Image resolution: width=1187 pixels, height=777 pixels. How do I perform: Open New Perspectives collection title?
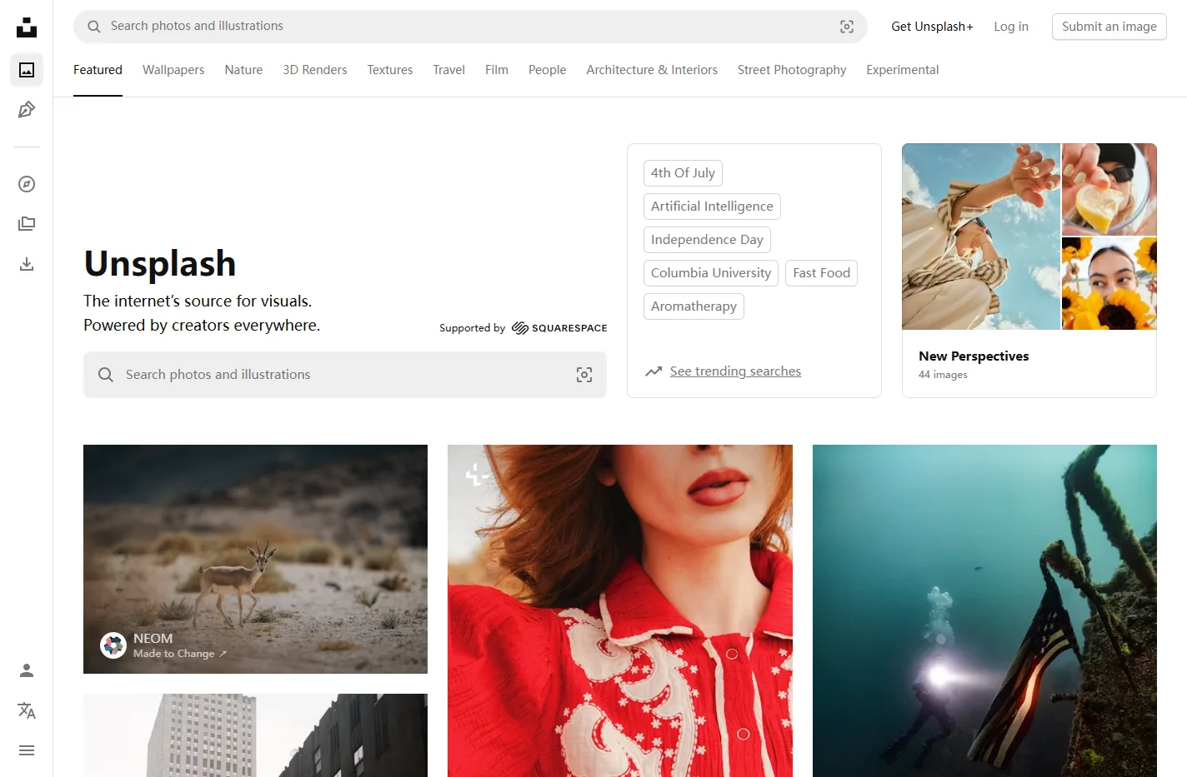pos(974,356)
